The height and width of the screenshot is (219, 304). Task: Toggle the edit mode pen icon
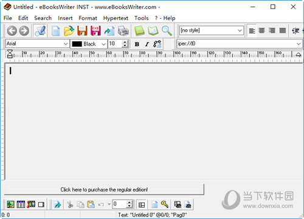(40, 31)
